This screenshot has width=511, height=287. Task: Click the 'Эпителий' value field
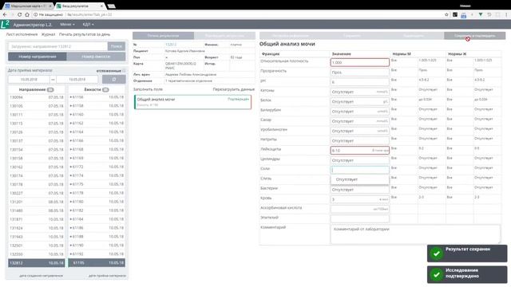coord(360,218)
